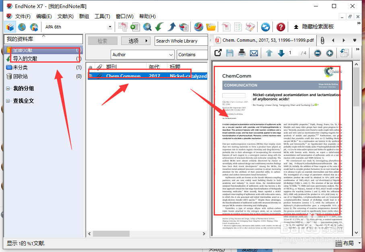Image resolution: width=365 pixels, height=252 pixels.
Task: Sort by read/unread dot column header
Action: [90, 67]
